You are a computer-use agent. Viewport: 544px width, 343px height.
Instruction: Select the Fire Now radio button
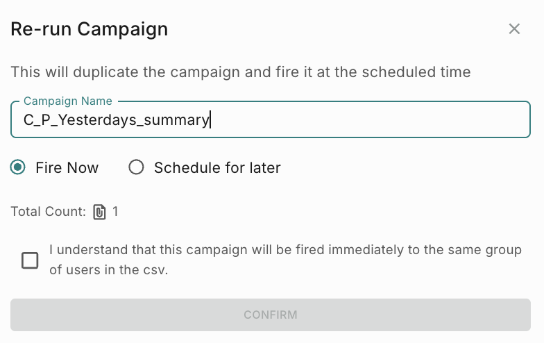(x=19, y=167)
